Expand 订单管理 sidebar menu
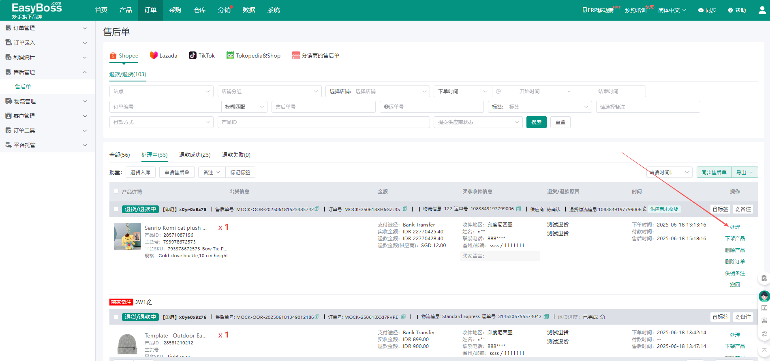Viewport: 770px width, 361px height. click(47, 28)
